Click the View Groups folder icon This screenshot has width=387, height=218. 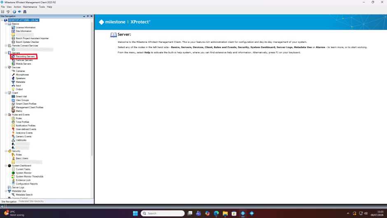point(13,100)
